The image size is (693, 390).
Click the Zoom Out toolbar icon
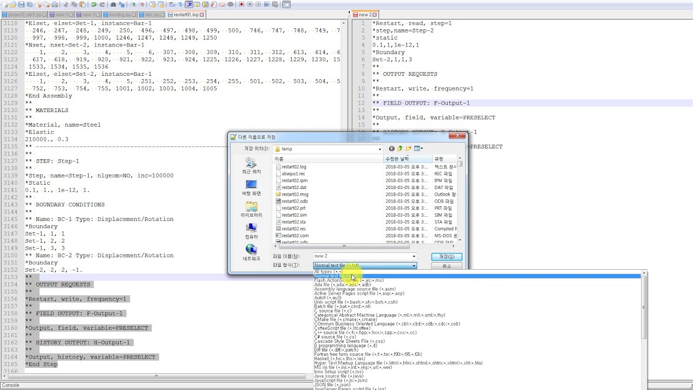click(x=141, y=4)
